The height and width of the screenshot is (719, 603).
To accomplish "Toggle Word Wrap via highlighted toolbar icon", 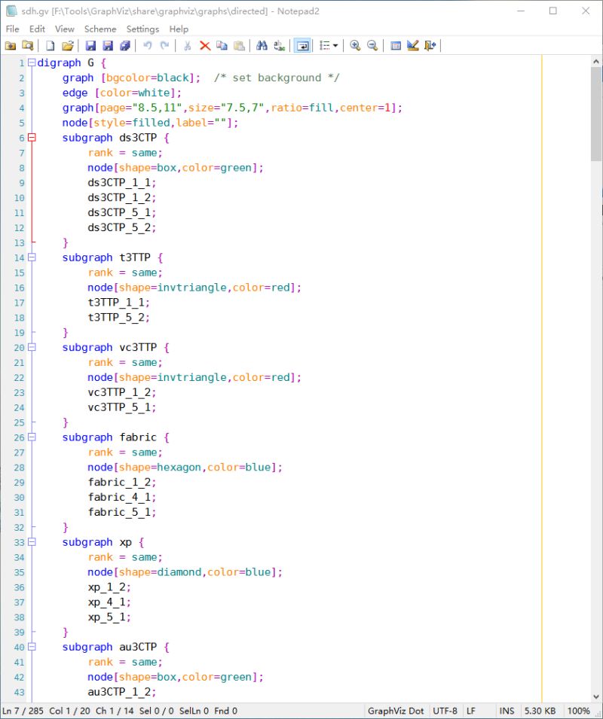I will point(302,46).
